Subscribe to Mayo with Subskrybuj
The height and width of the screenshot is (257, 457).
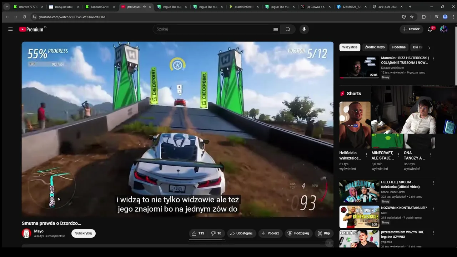(x=84, y=233)
